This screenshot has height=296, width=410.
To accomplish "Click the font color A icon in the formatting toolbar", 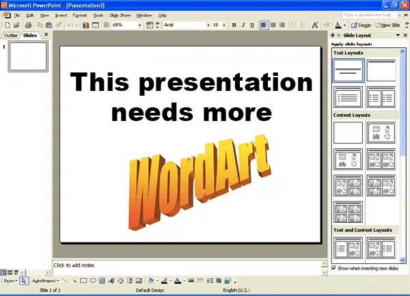I will pos(338,25).
